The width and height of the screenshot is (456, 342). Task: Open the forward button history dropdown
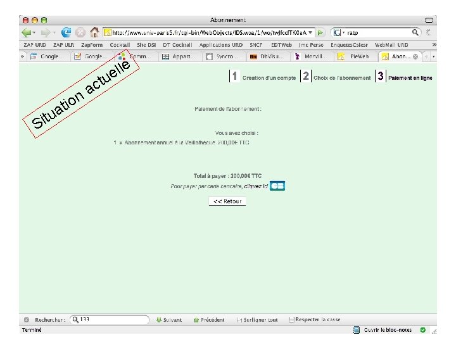[x=54, y=32]
